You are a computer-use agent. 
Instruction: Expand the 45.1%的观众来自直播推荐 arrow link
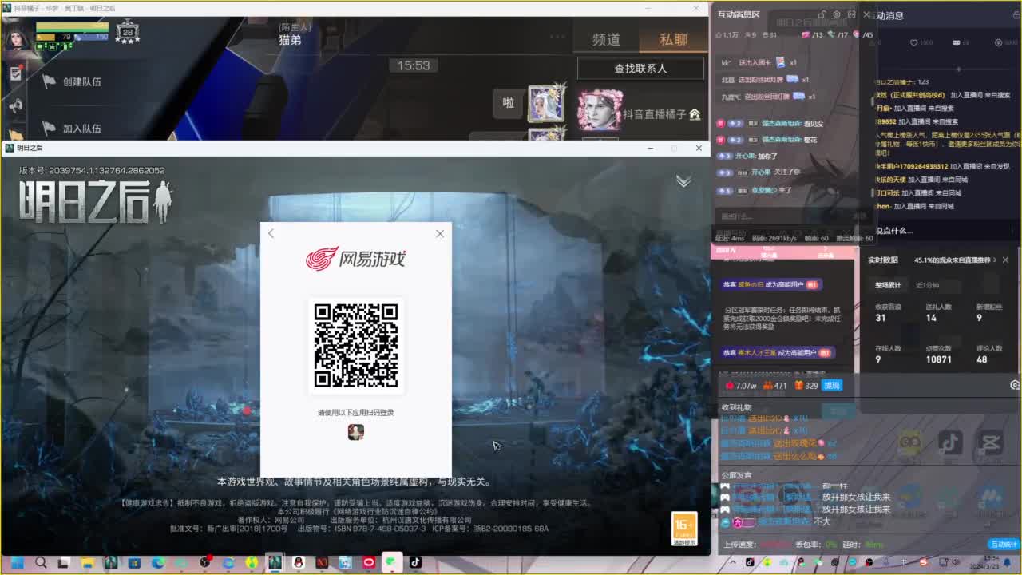[994, 260]
